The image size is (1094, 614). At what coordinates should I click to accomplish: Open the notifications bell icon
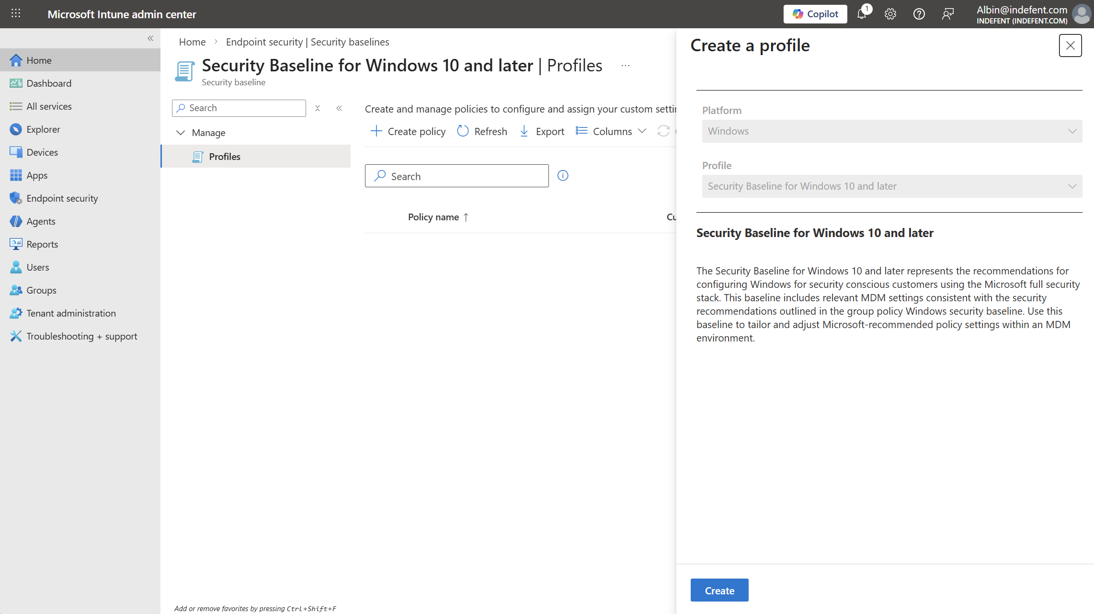862,14
